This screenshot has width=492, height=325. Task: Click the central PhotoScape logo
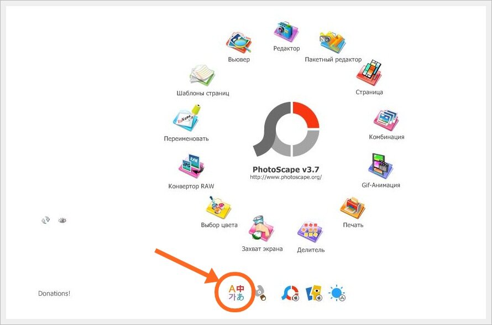[286, 129]
